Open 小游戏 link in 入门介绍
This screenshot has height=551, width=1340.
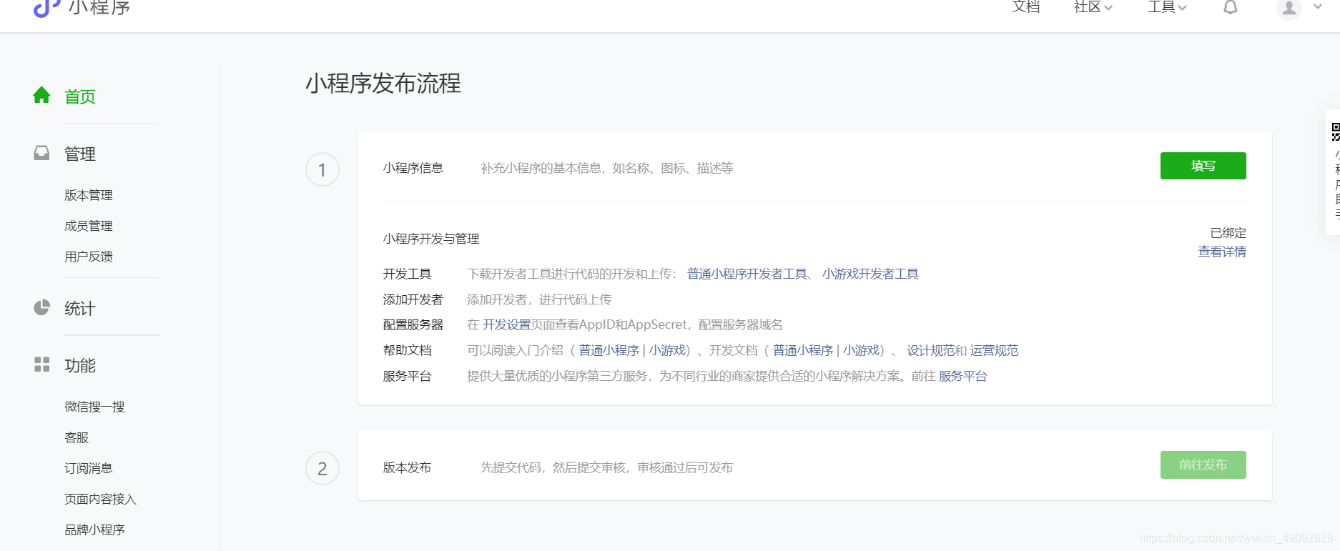(667, 350)
